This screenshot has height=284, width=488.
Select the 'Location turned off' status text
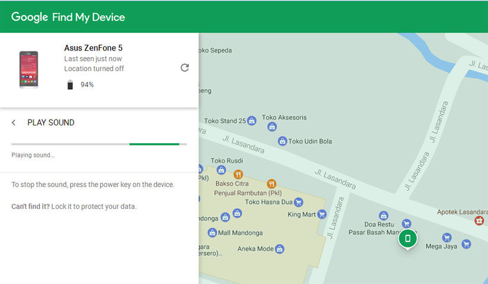coord(94,69)
